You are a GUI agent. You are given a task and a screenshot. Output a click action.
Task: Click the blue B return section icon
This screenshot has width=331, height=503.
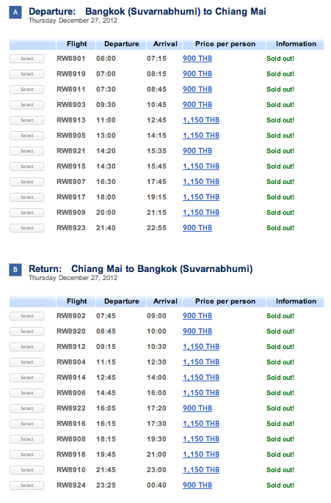15,270
